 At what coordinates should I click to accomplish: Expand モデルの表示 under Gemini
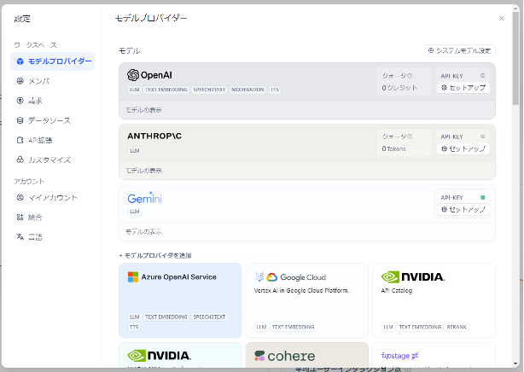click(143, 231)
